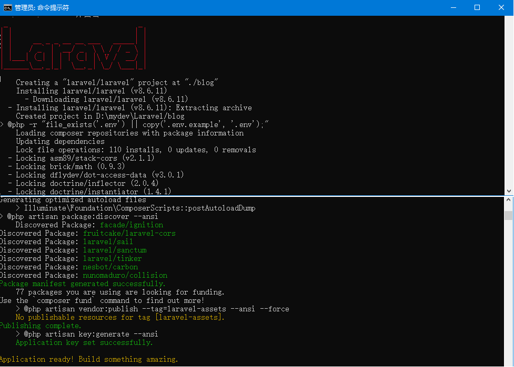This screenshot has height=367, width=514.
Task: Close the command prompt window
Action: tap(501, 7)
